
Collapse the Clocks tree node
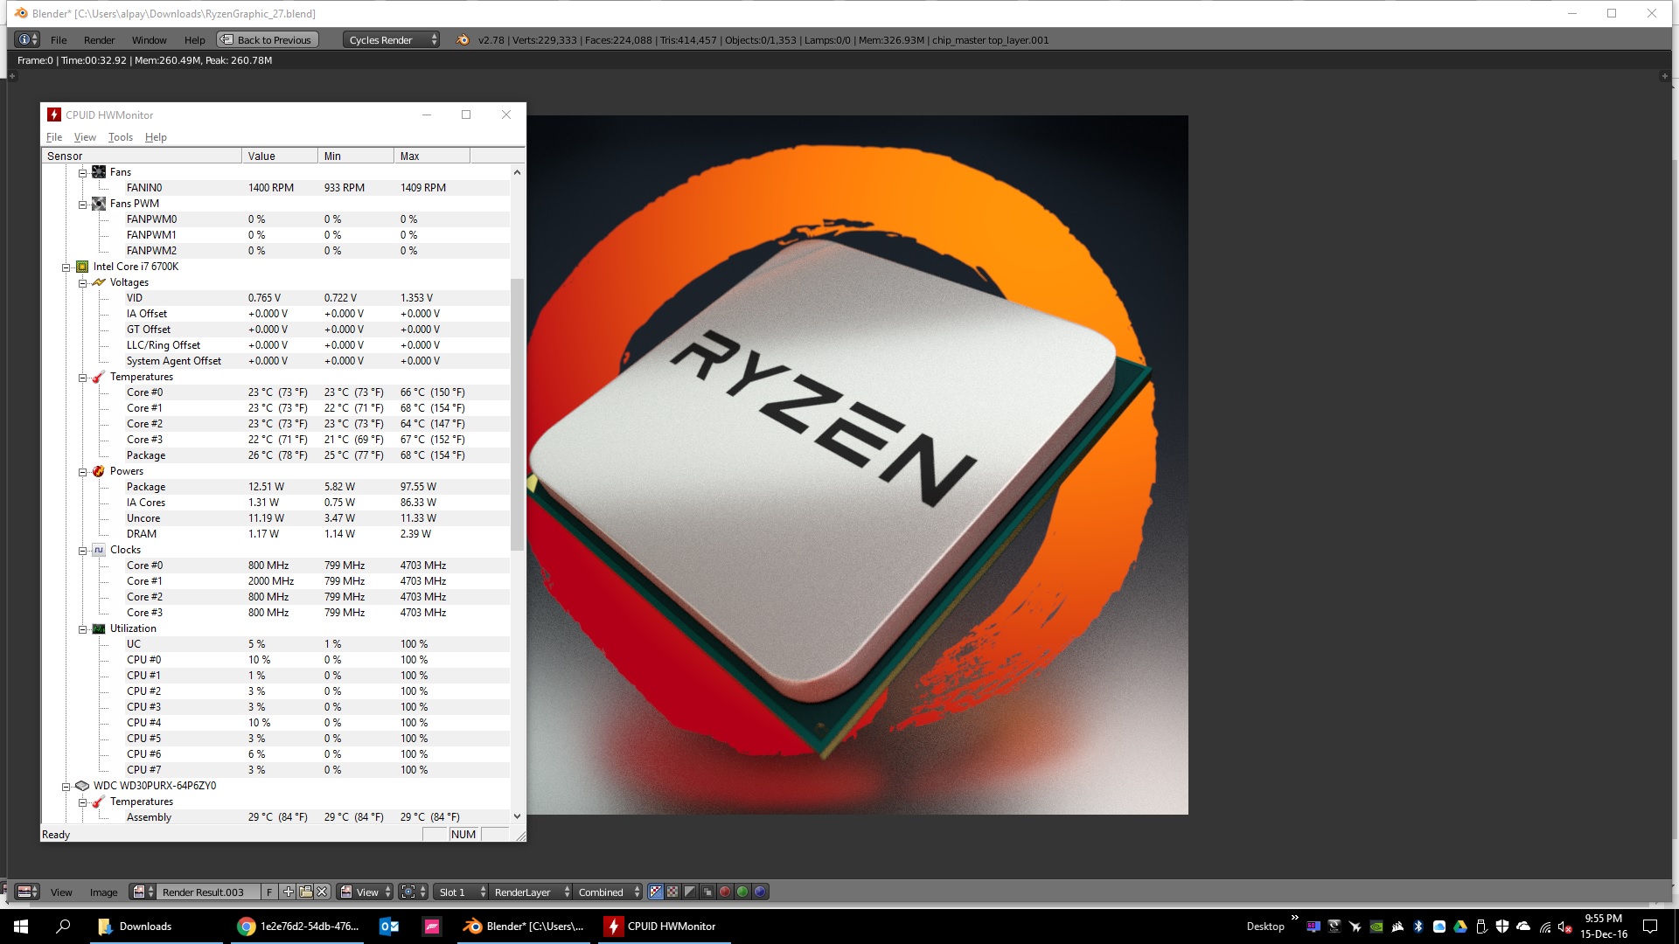click(83, 551)
